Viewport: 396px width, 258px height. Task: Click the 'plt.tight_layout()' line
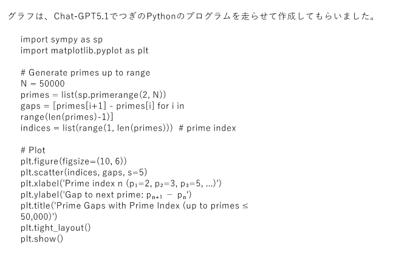point(55,228)
